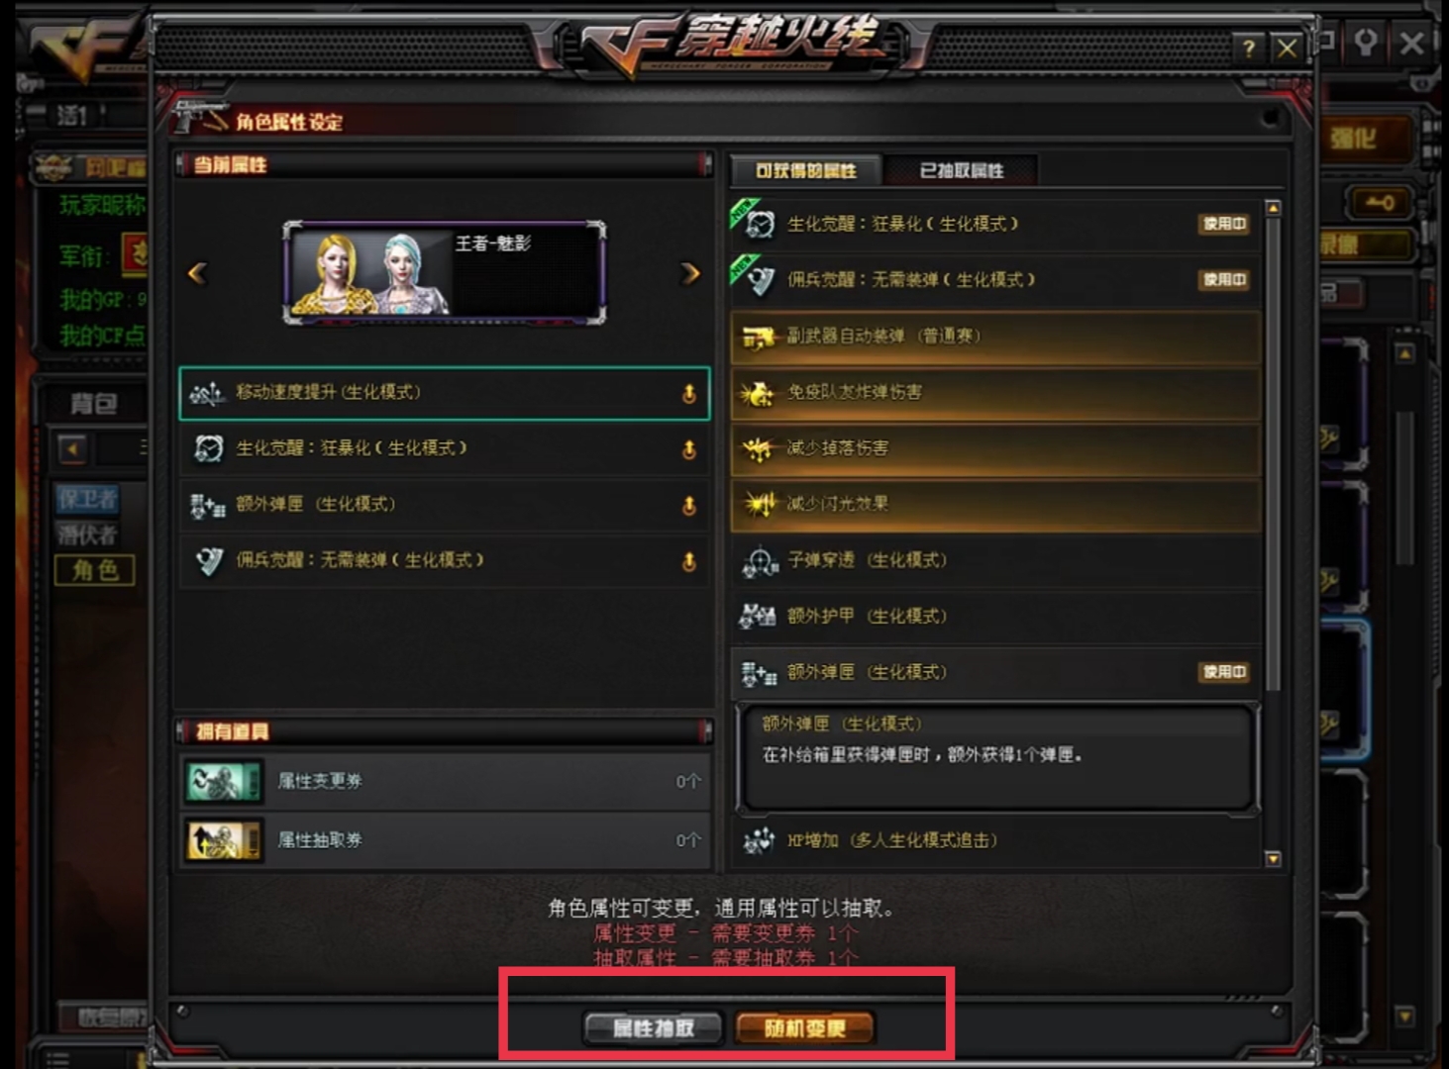Click the 减少闪光效果 attribute icon
Screen dimensions: 1449x1069
758,505
